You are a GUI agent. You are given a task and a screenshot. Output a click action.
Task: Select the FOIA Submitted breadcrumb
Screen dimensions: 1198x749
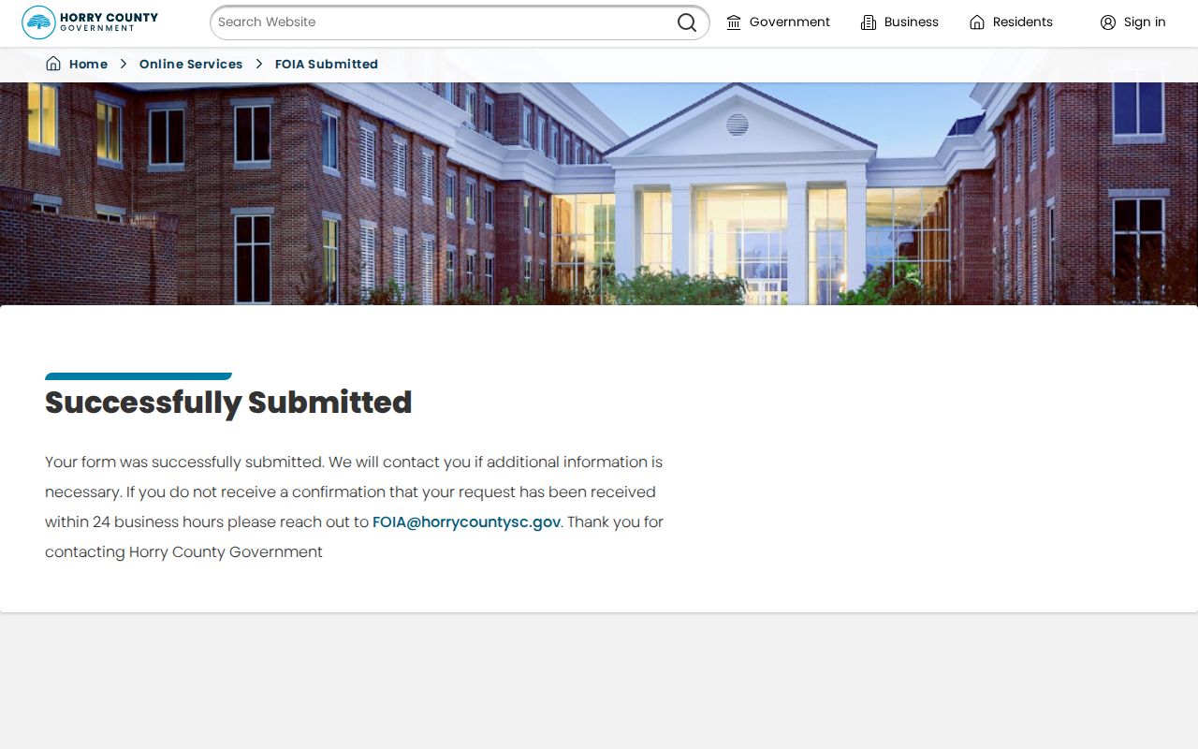(x=327, y=64)
